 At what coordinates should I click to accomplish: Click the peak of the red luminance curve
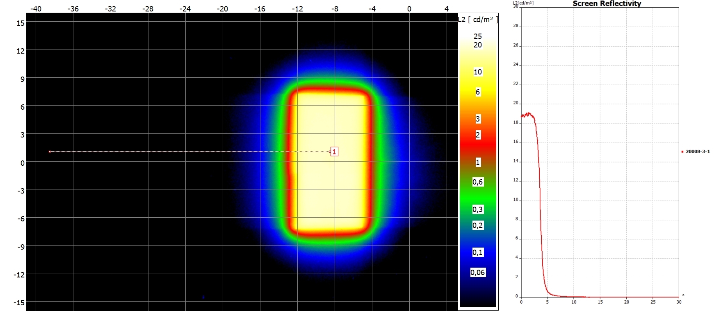click(529, 113)
